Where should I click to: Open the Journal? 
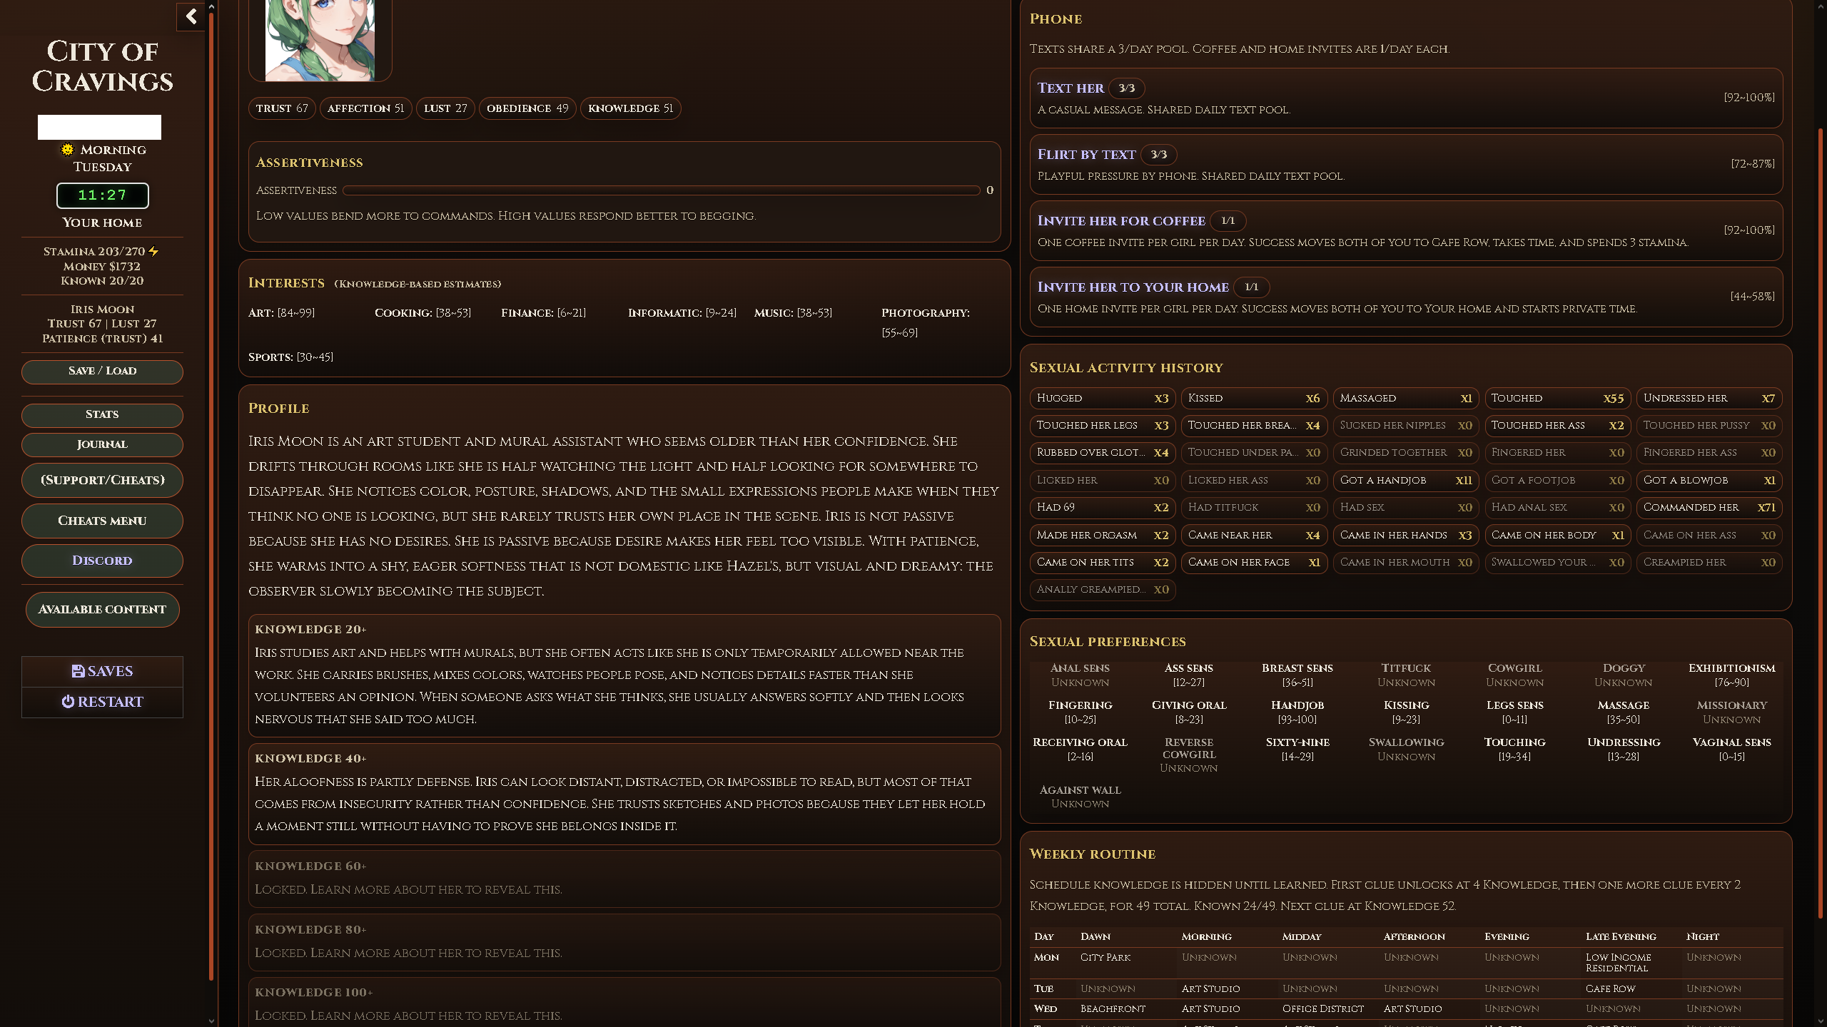102,444
